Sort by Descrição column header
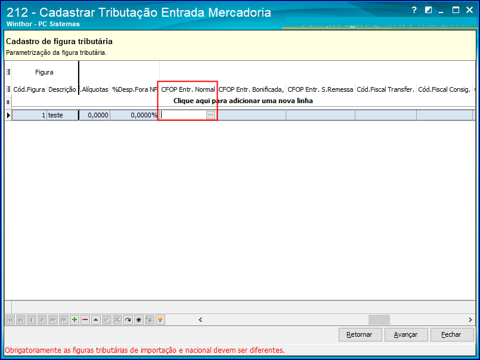Screen dimensions: 480x360 pyautogui.click(x=62, y=89)
